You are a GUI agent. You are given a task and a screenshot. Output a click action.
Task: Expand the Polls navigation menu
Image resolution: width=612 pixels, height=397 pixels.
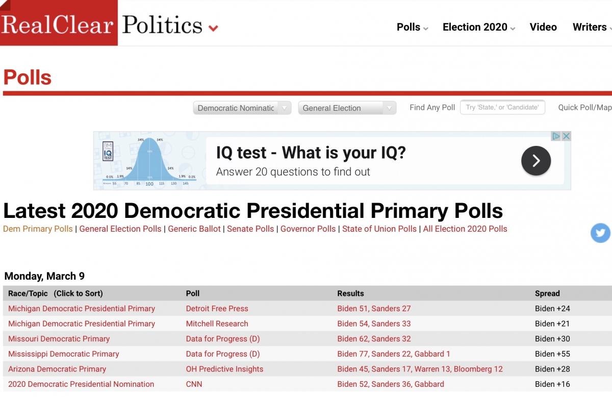[412, 27]
